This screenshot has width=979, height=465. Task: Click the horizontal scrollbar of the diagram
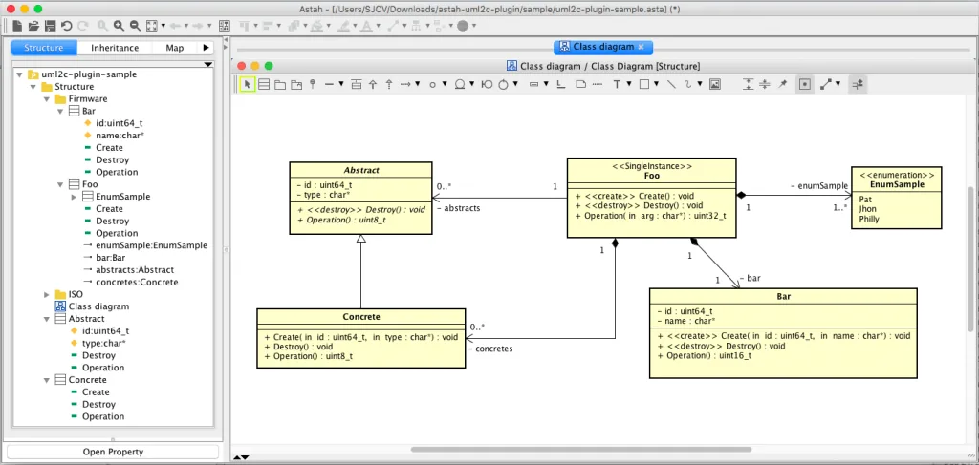point(580,450)
